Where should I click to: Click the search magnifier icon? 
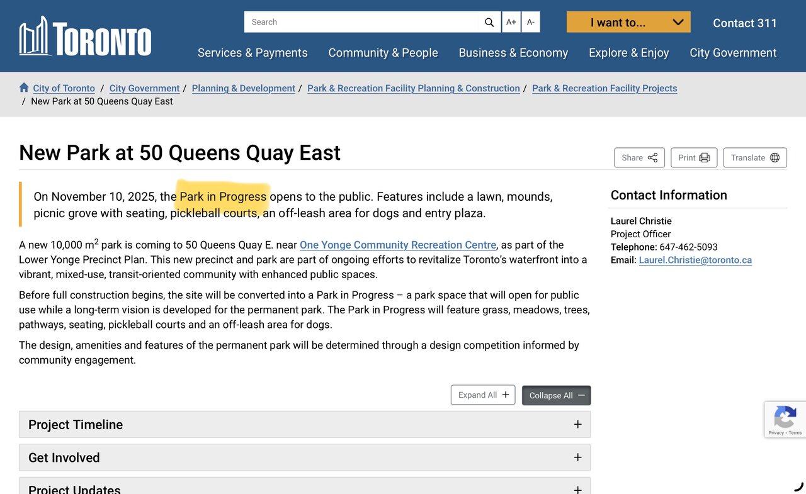click(489, 22)
